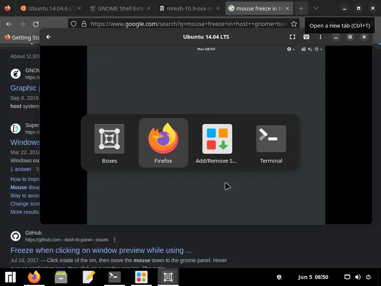Click guest volume icon in top bar
The image size is (381, 286).
click(310, 49)
